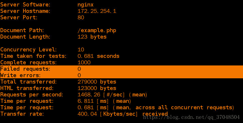243x123 pixels.
Task: Select the '6.811 [ms] (mean)' value
Action: pyautogui.click(x=104, y=101)
